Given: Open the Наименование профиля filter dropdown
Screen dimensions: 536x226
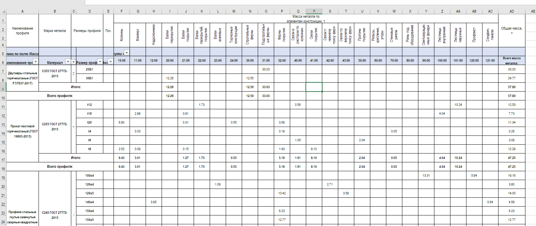Looking at the screenshot, I should pyautogui.click(x=35, y=62).
